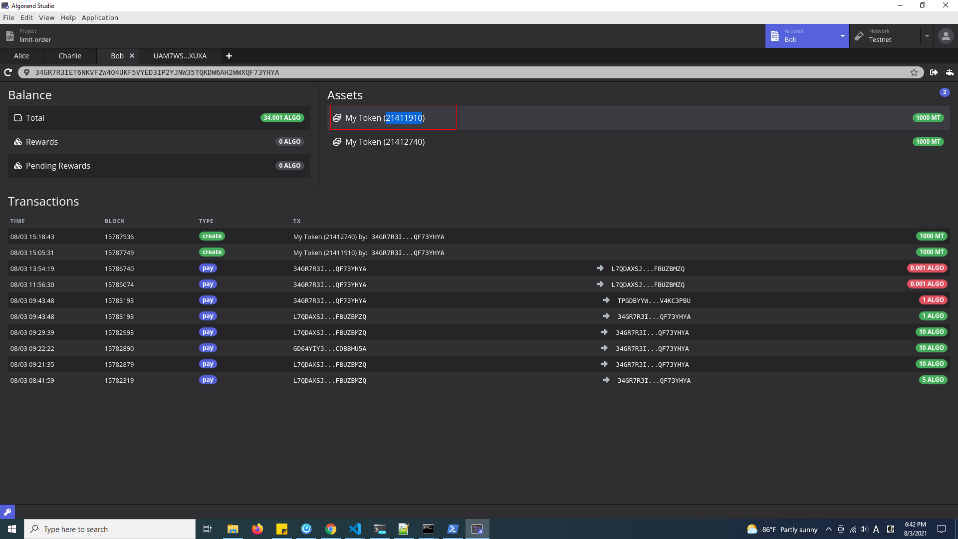The height and width of the screenshot is (539, 958).
Task: Add a new tab with the plus icon
Action: [x=229, y=56]
